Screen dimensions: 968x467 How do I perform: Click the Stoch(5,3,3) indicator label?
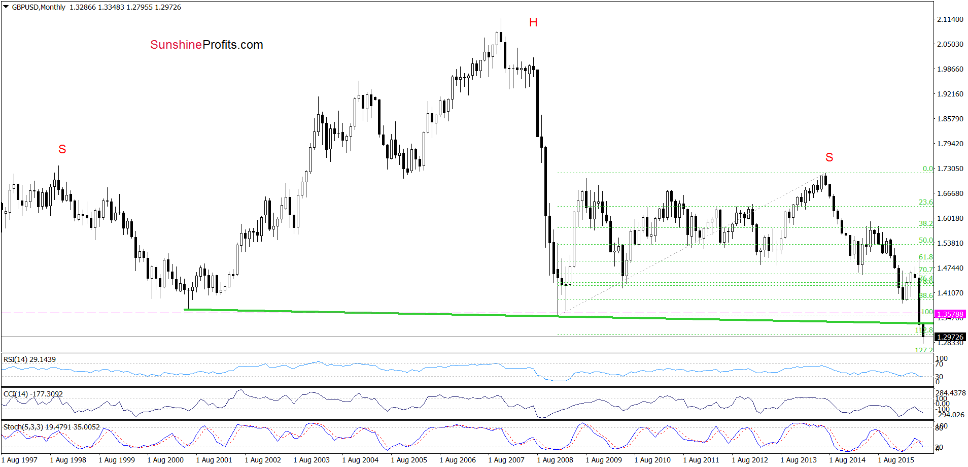click(x=52, y=427)
